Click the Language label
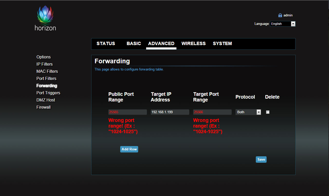 click(x=262, y=24)
